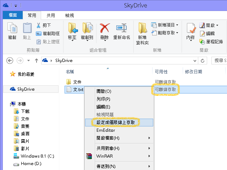Click the search (搜尋) box
227x170 pixels.
click(219, 61)
